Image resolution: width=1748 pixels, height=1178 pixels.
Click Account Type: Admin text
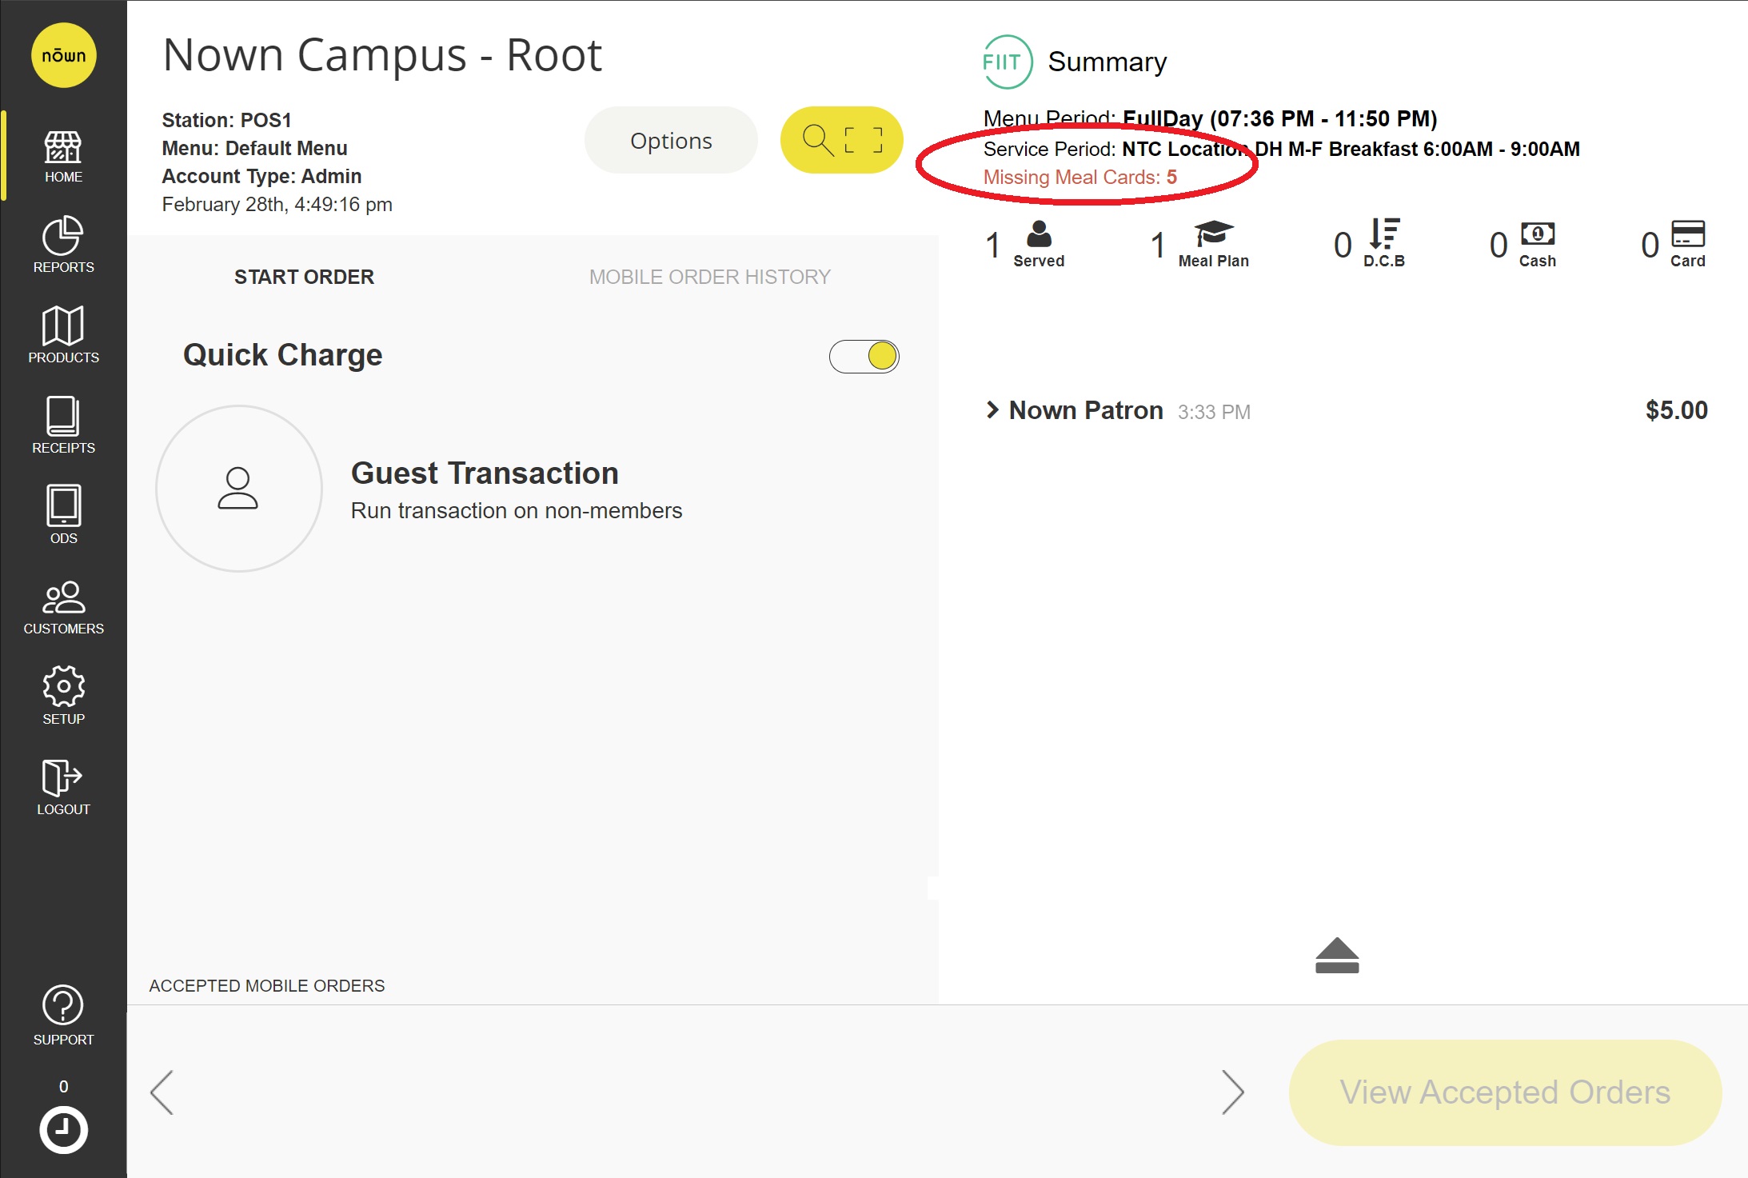(261, 176)
